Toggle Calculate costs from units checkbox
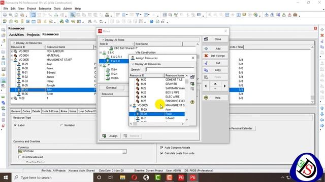The height and width of the screenshot is (182, 325). tap(161, 153)
